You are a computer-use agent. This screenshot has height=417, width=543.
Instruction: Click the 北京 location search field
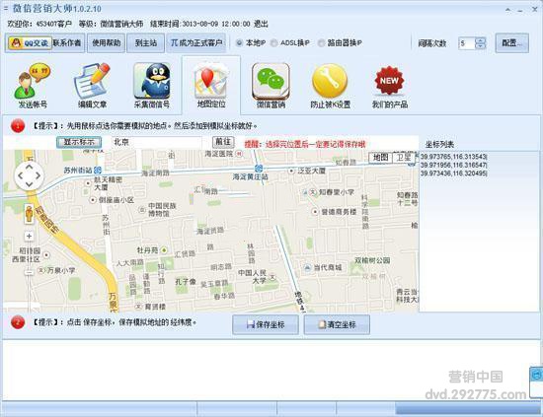point(157,142)
